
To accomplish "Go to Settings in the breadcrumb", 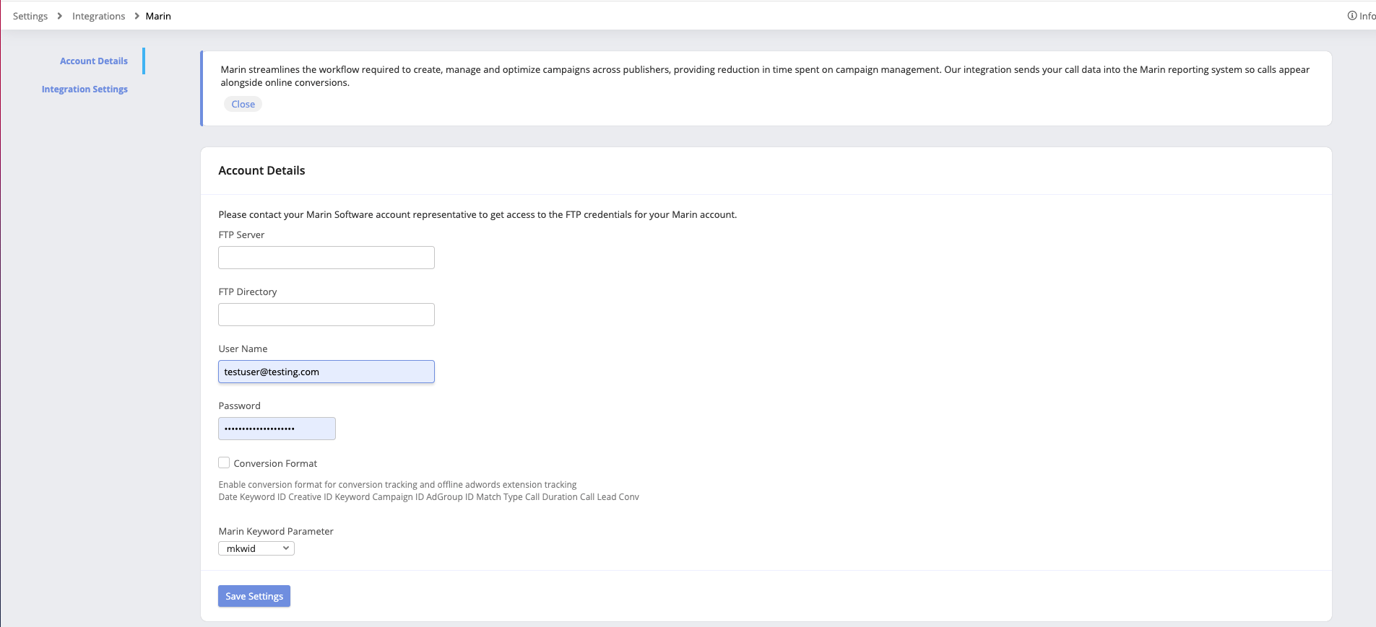I will [30, 16].
